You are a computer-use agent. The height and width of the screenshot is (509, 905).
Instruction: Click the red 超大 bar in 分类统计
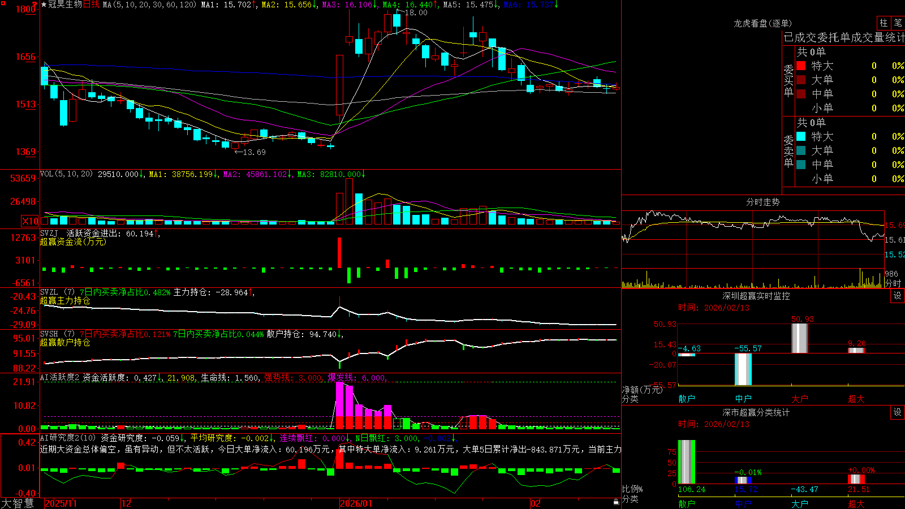coord(856,479)
